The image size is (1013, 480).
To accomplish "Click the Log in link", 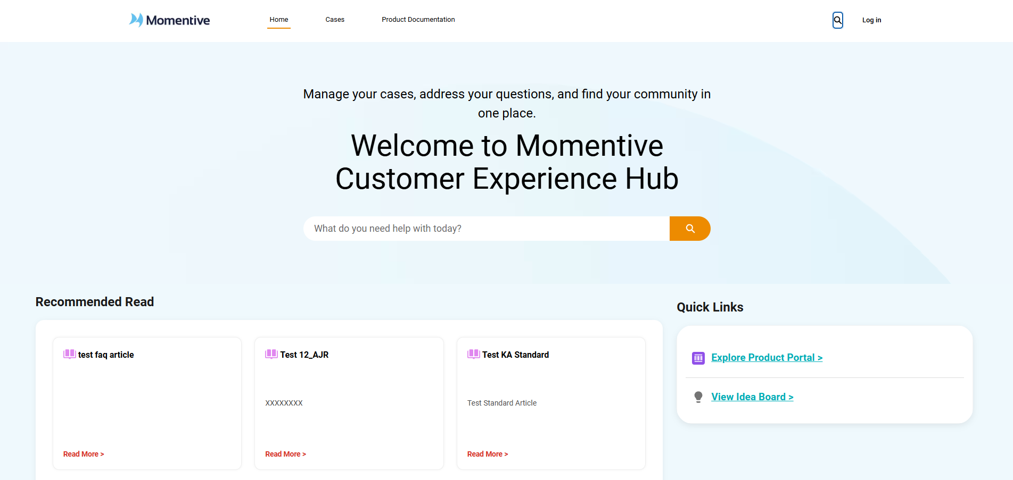I will tap(871, 20).
